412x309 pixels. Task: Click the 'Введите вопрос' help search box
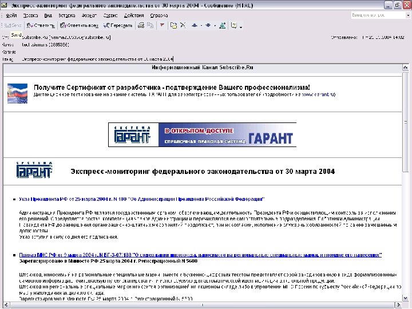tap(378, 15)
